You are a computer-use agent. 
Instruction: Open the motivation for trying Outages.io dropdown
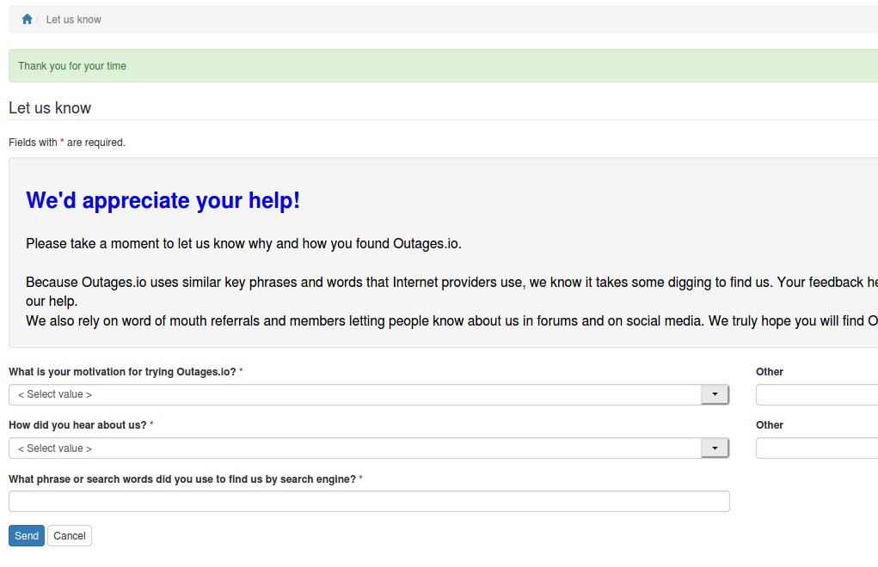pyautogui.click(x=369, y=395)
